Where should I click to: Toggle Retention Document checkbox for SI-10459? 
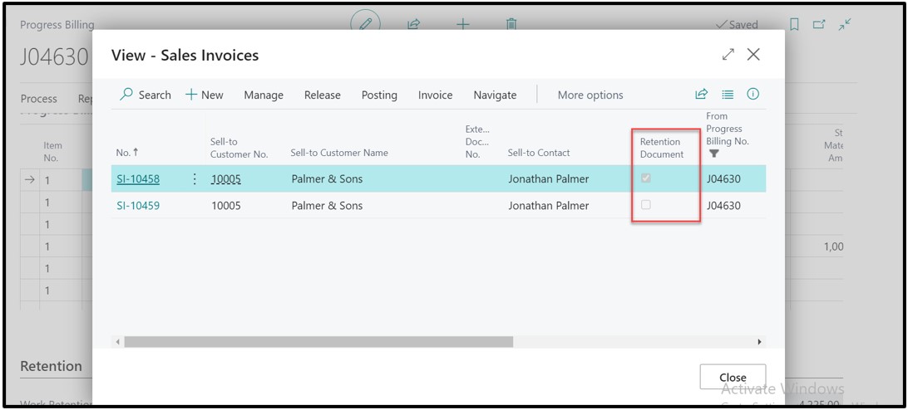click(646, 205)
